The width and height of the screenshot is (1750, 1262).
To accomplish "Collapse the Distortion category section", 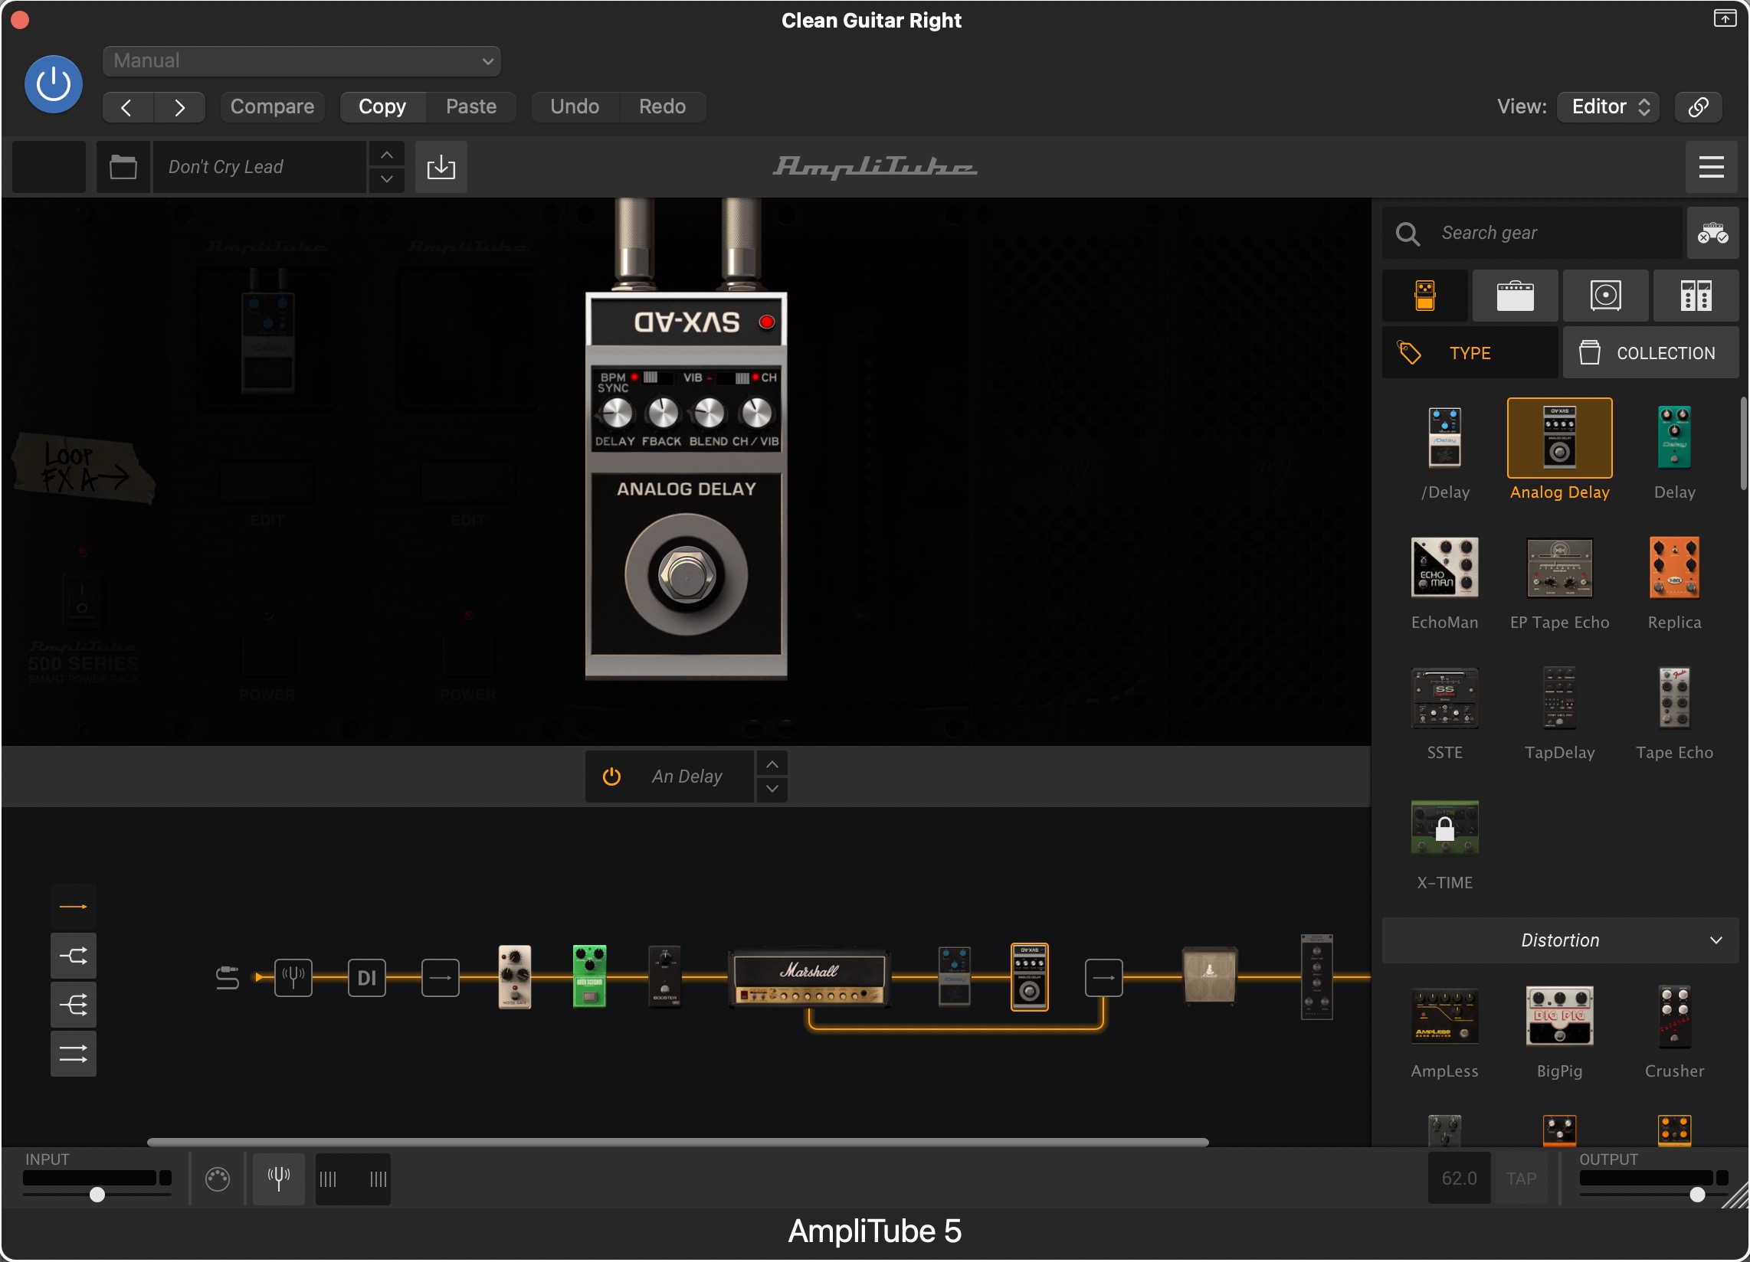I will pos(1560,940).
